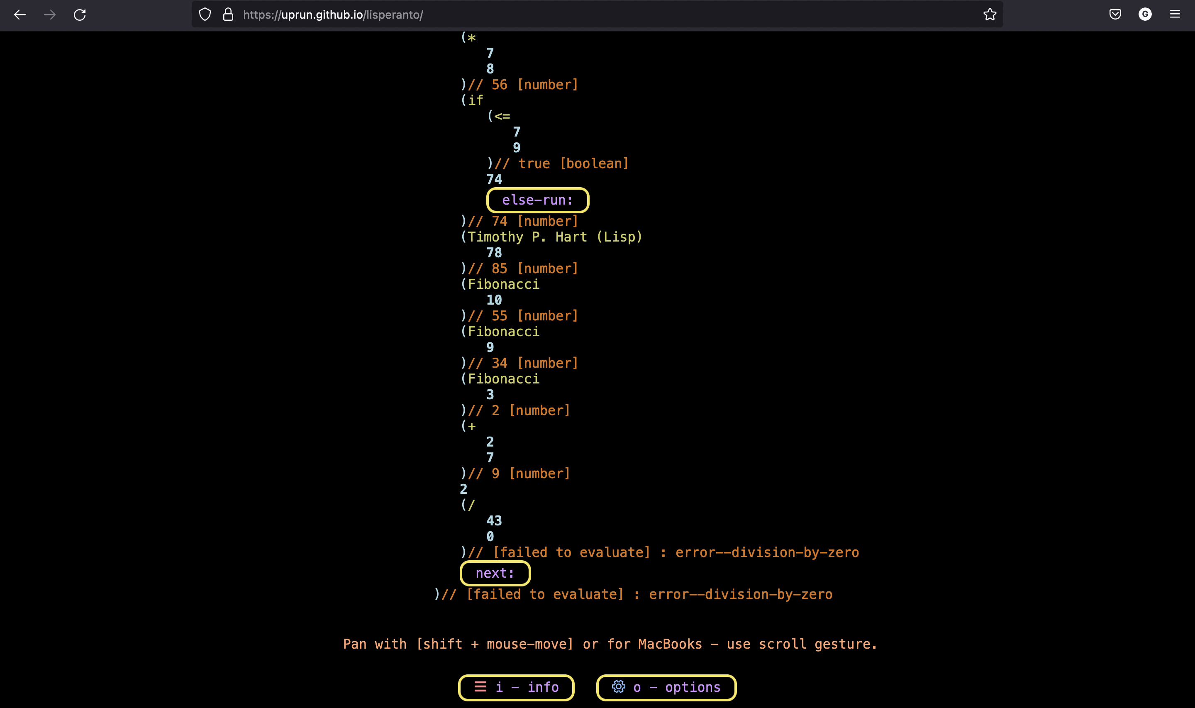
Task: Click the 85 [number] result comment
Action: pyautogui.click(x=523, y=268)
